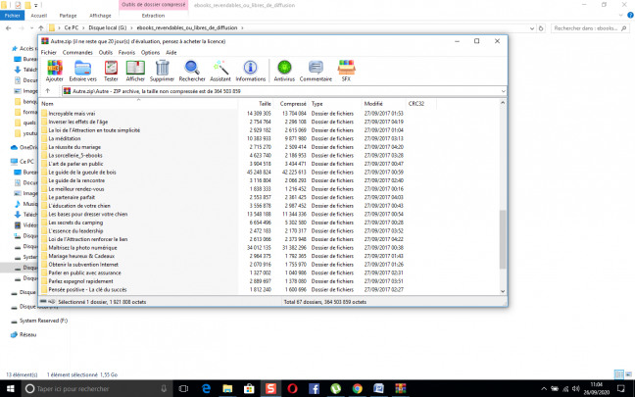This screenshot has height=397, width=635.
Task: Click the Ajouter toolbar icon
Action: 55,69
